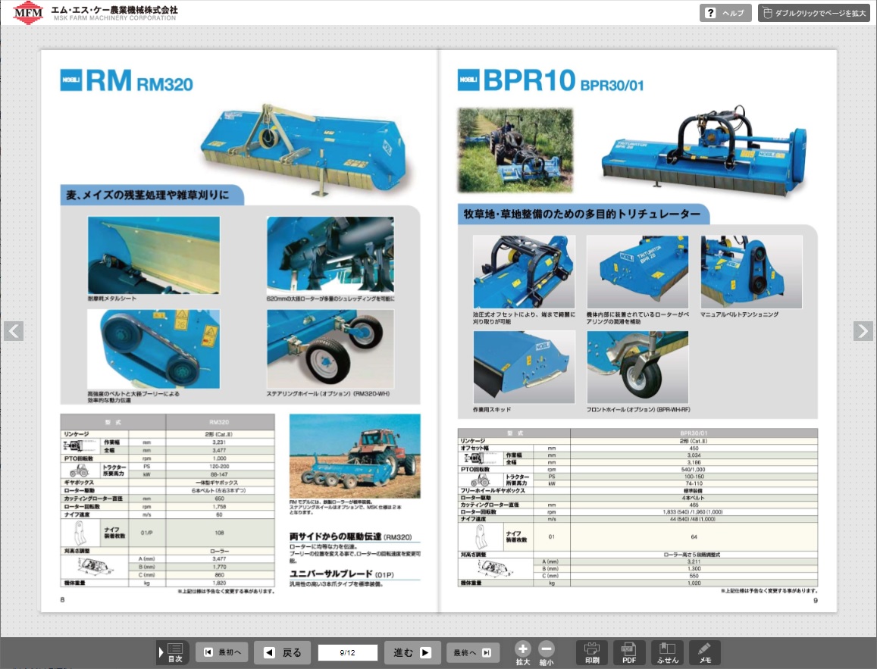Go to previous spread with left side arrow
The image size is (877, 669).
point(14,331)
